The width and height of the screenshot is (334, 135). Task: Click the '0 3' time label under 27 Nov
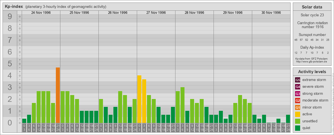pyautogui.click(x=139, y=128)
